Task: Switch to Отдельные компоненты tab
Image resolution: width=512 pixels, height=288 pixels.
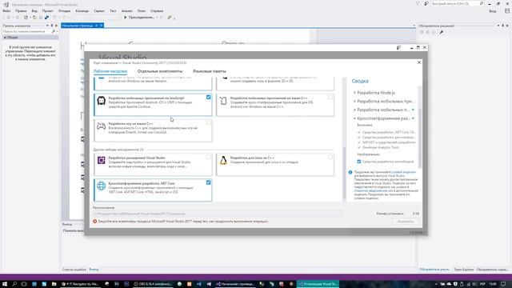Action: pyautogui.click(x=160, y=71)
